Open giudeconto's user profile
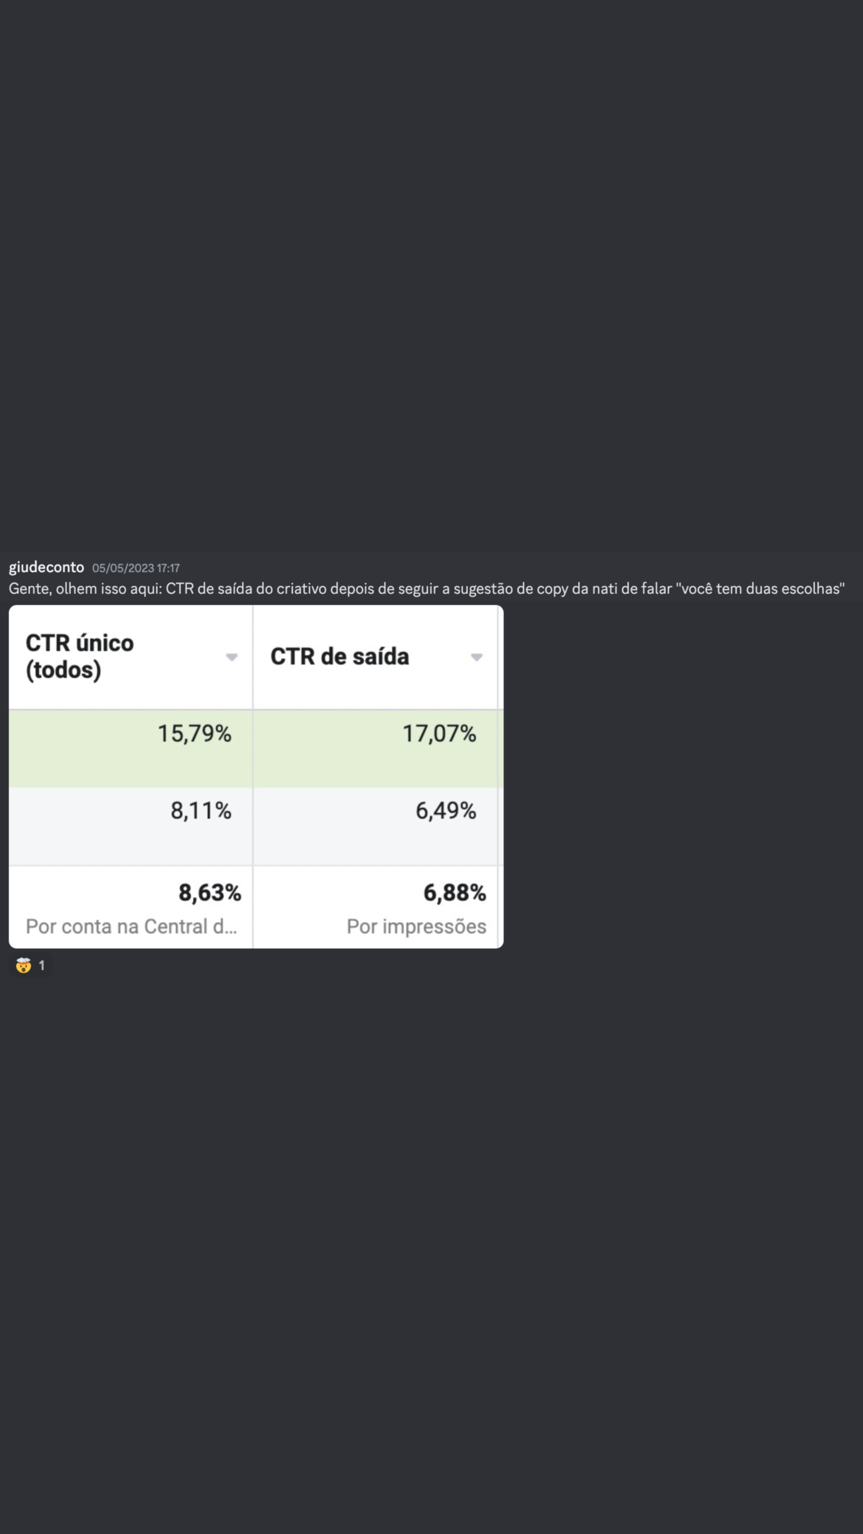Screen dimensions: 863x1534 [x=46, y=567]
